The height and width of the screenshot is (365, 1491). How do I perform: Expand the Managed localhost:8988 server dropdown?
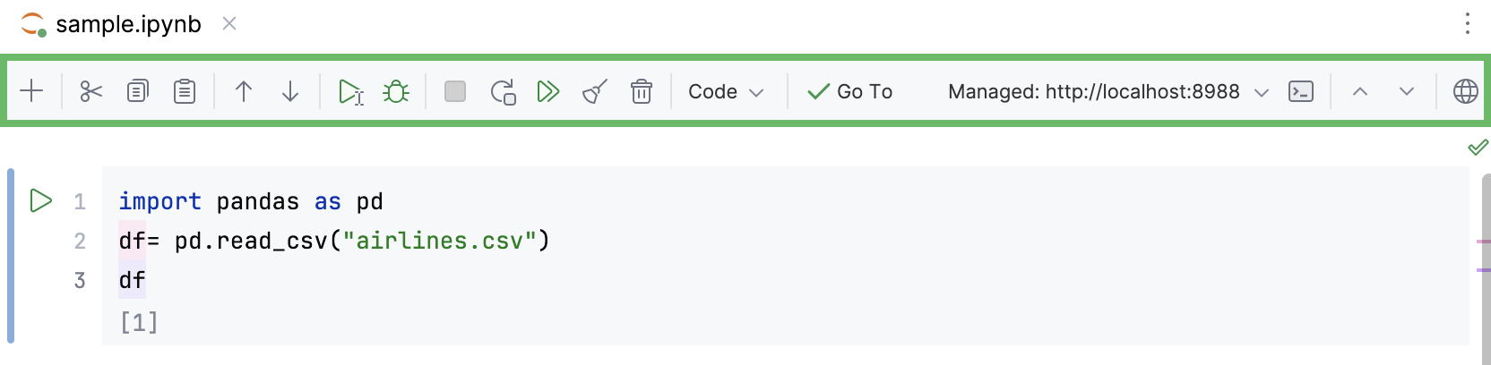[x=1109, y=91]
